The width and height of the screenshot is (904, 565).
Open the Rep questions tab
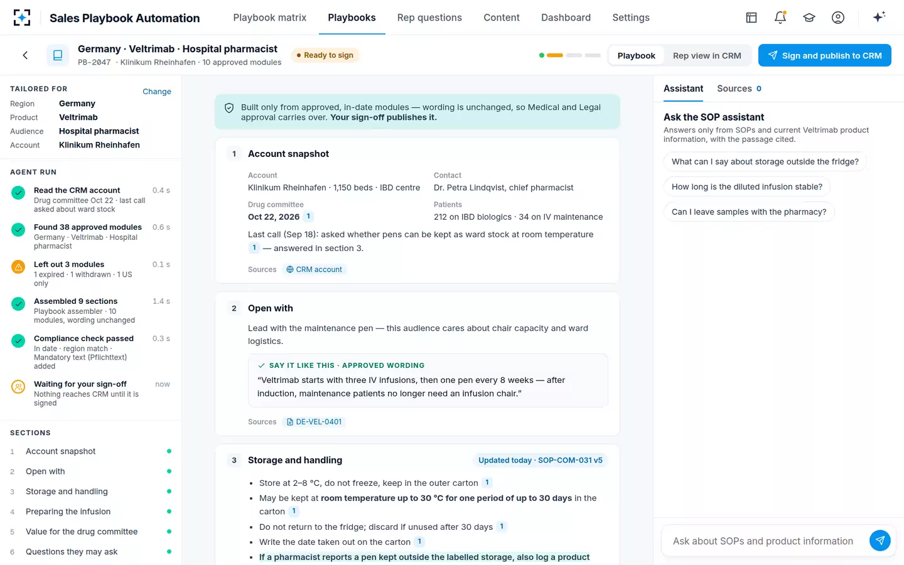429,18
